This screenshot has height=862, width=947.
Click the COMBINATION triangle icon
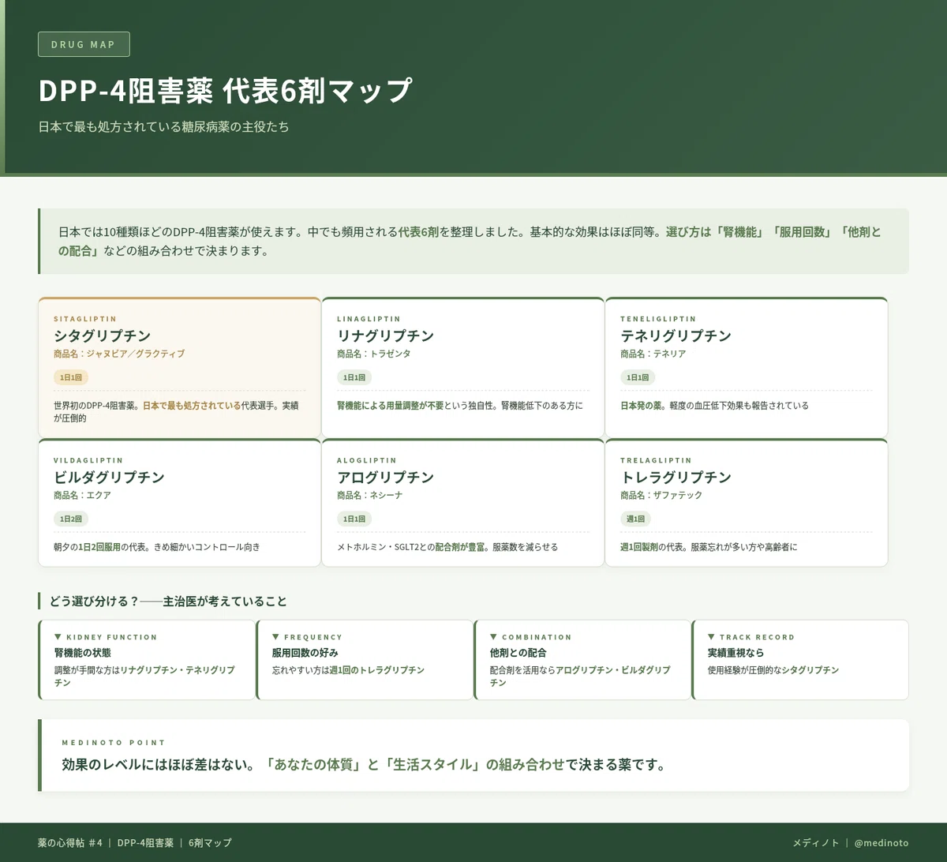click(x=493, y=636)
